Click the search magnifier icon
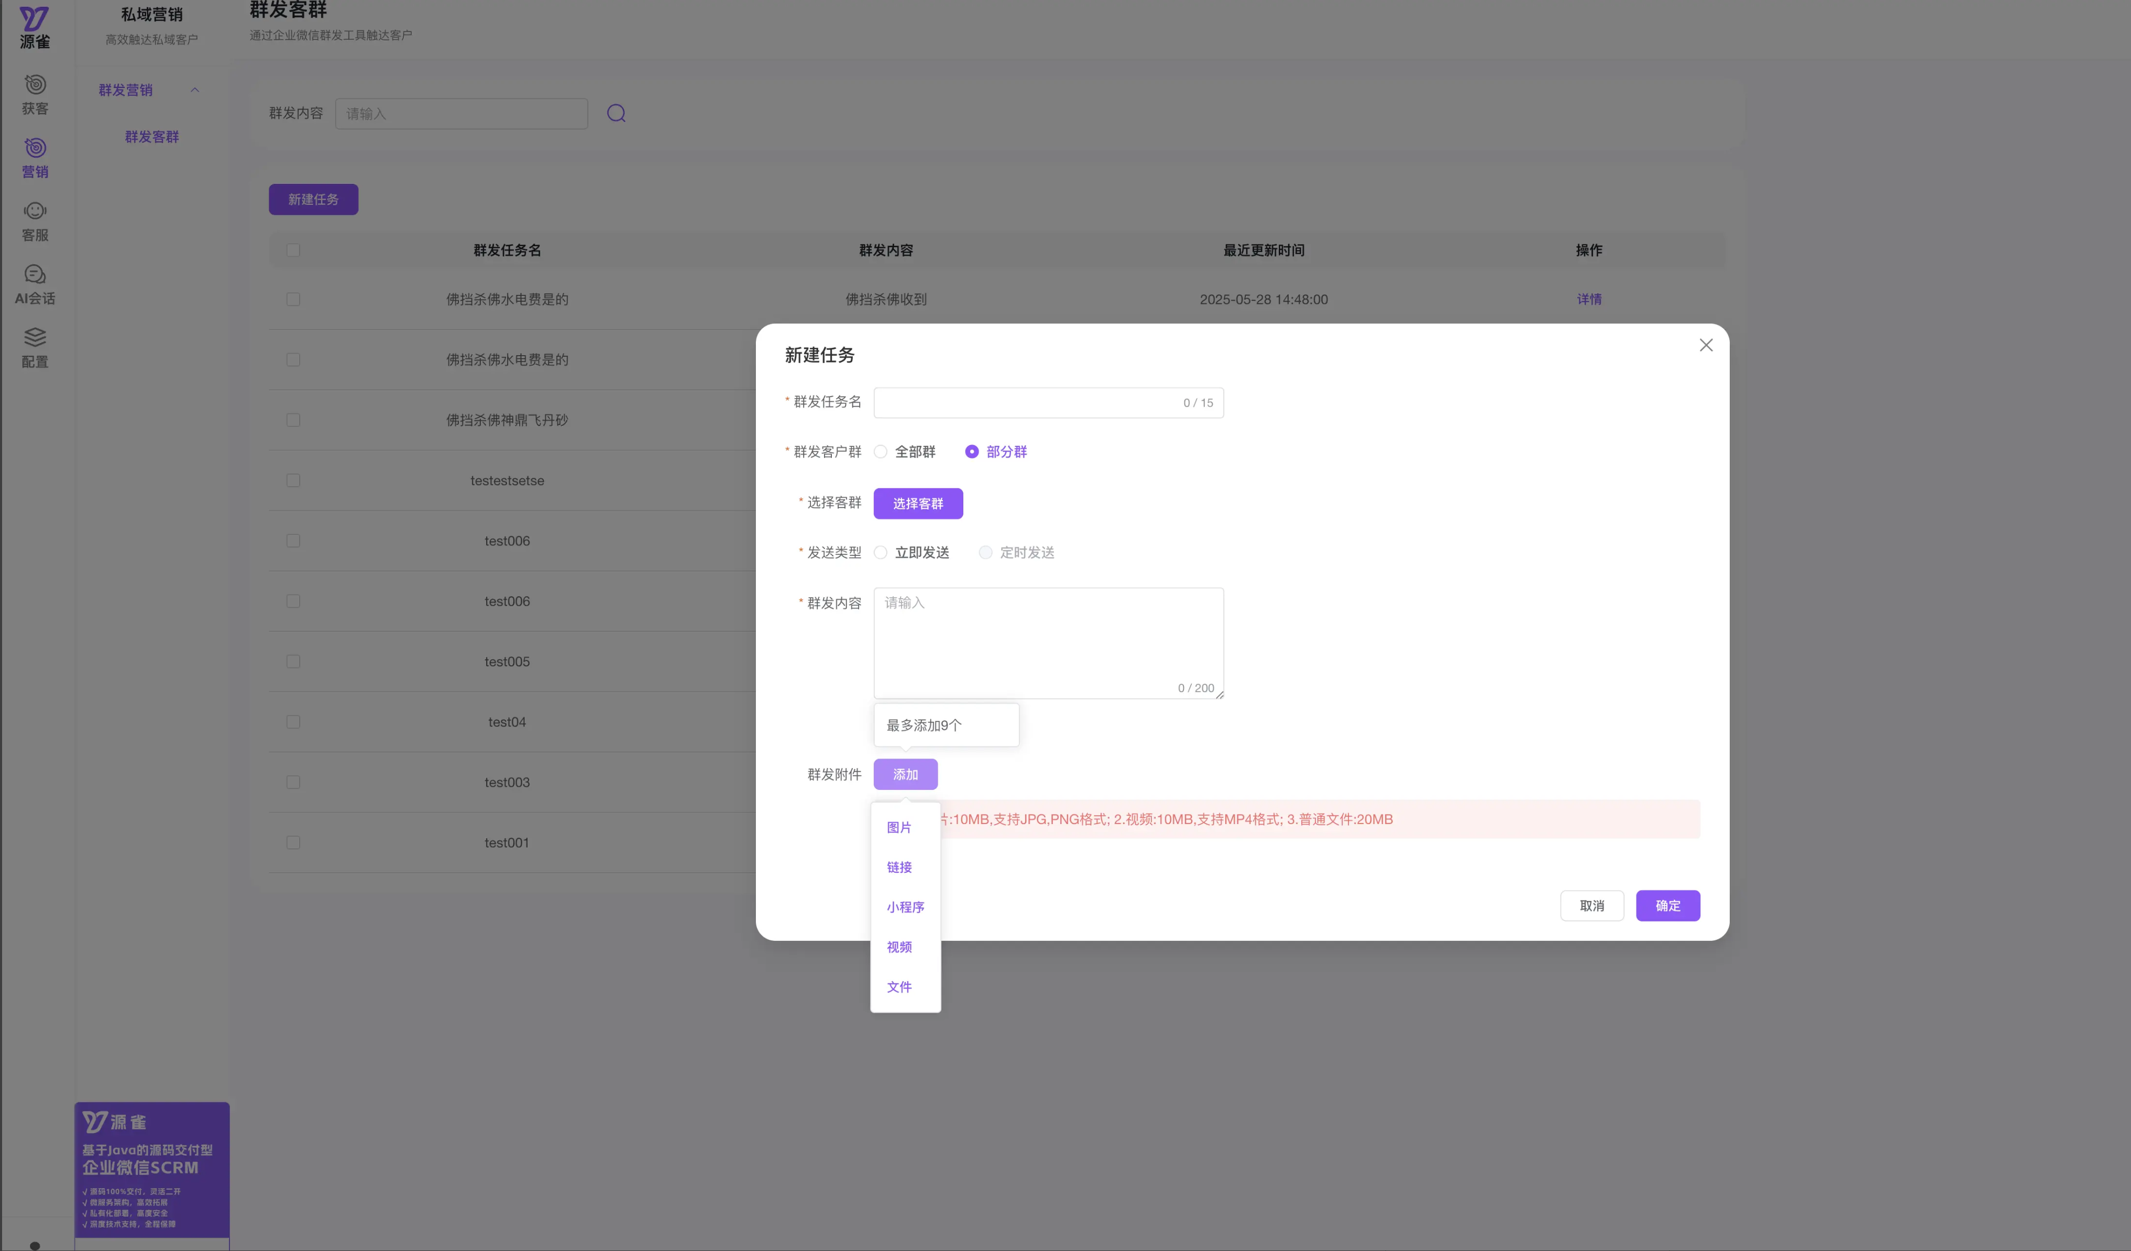 pyautogui.click(x=616, y=113)
